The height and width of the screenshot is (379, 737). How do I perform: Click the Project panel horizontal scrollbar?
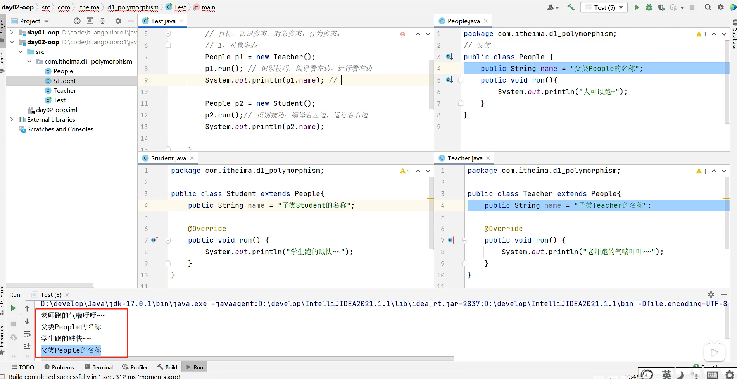tap(50, 285)
